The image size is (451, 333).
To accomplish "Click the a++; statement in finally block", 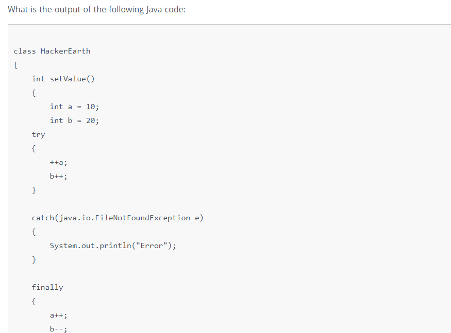I will [x=58, y=316].
